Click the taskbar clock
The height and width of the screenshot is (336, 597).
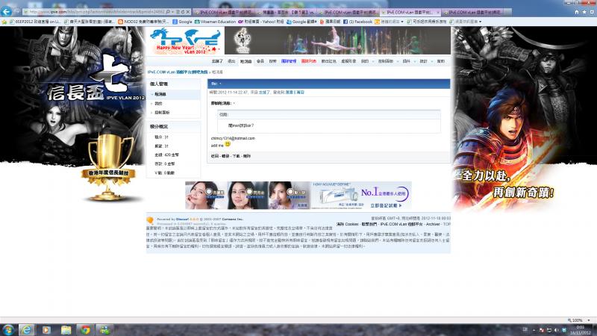coord(581,330)
